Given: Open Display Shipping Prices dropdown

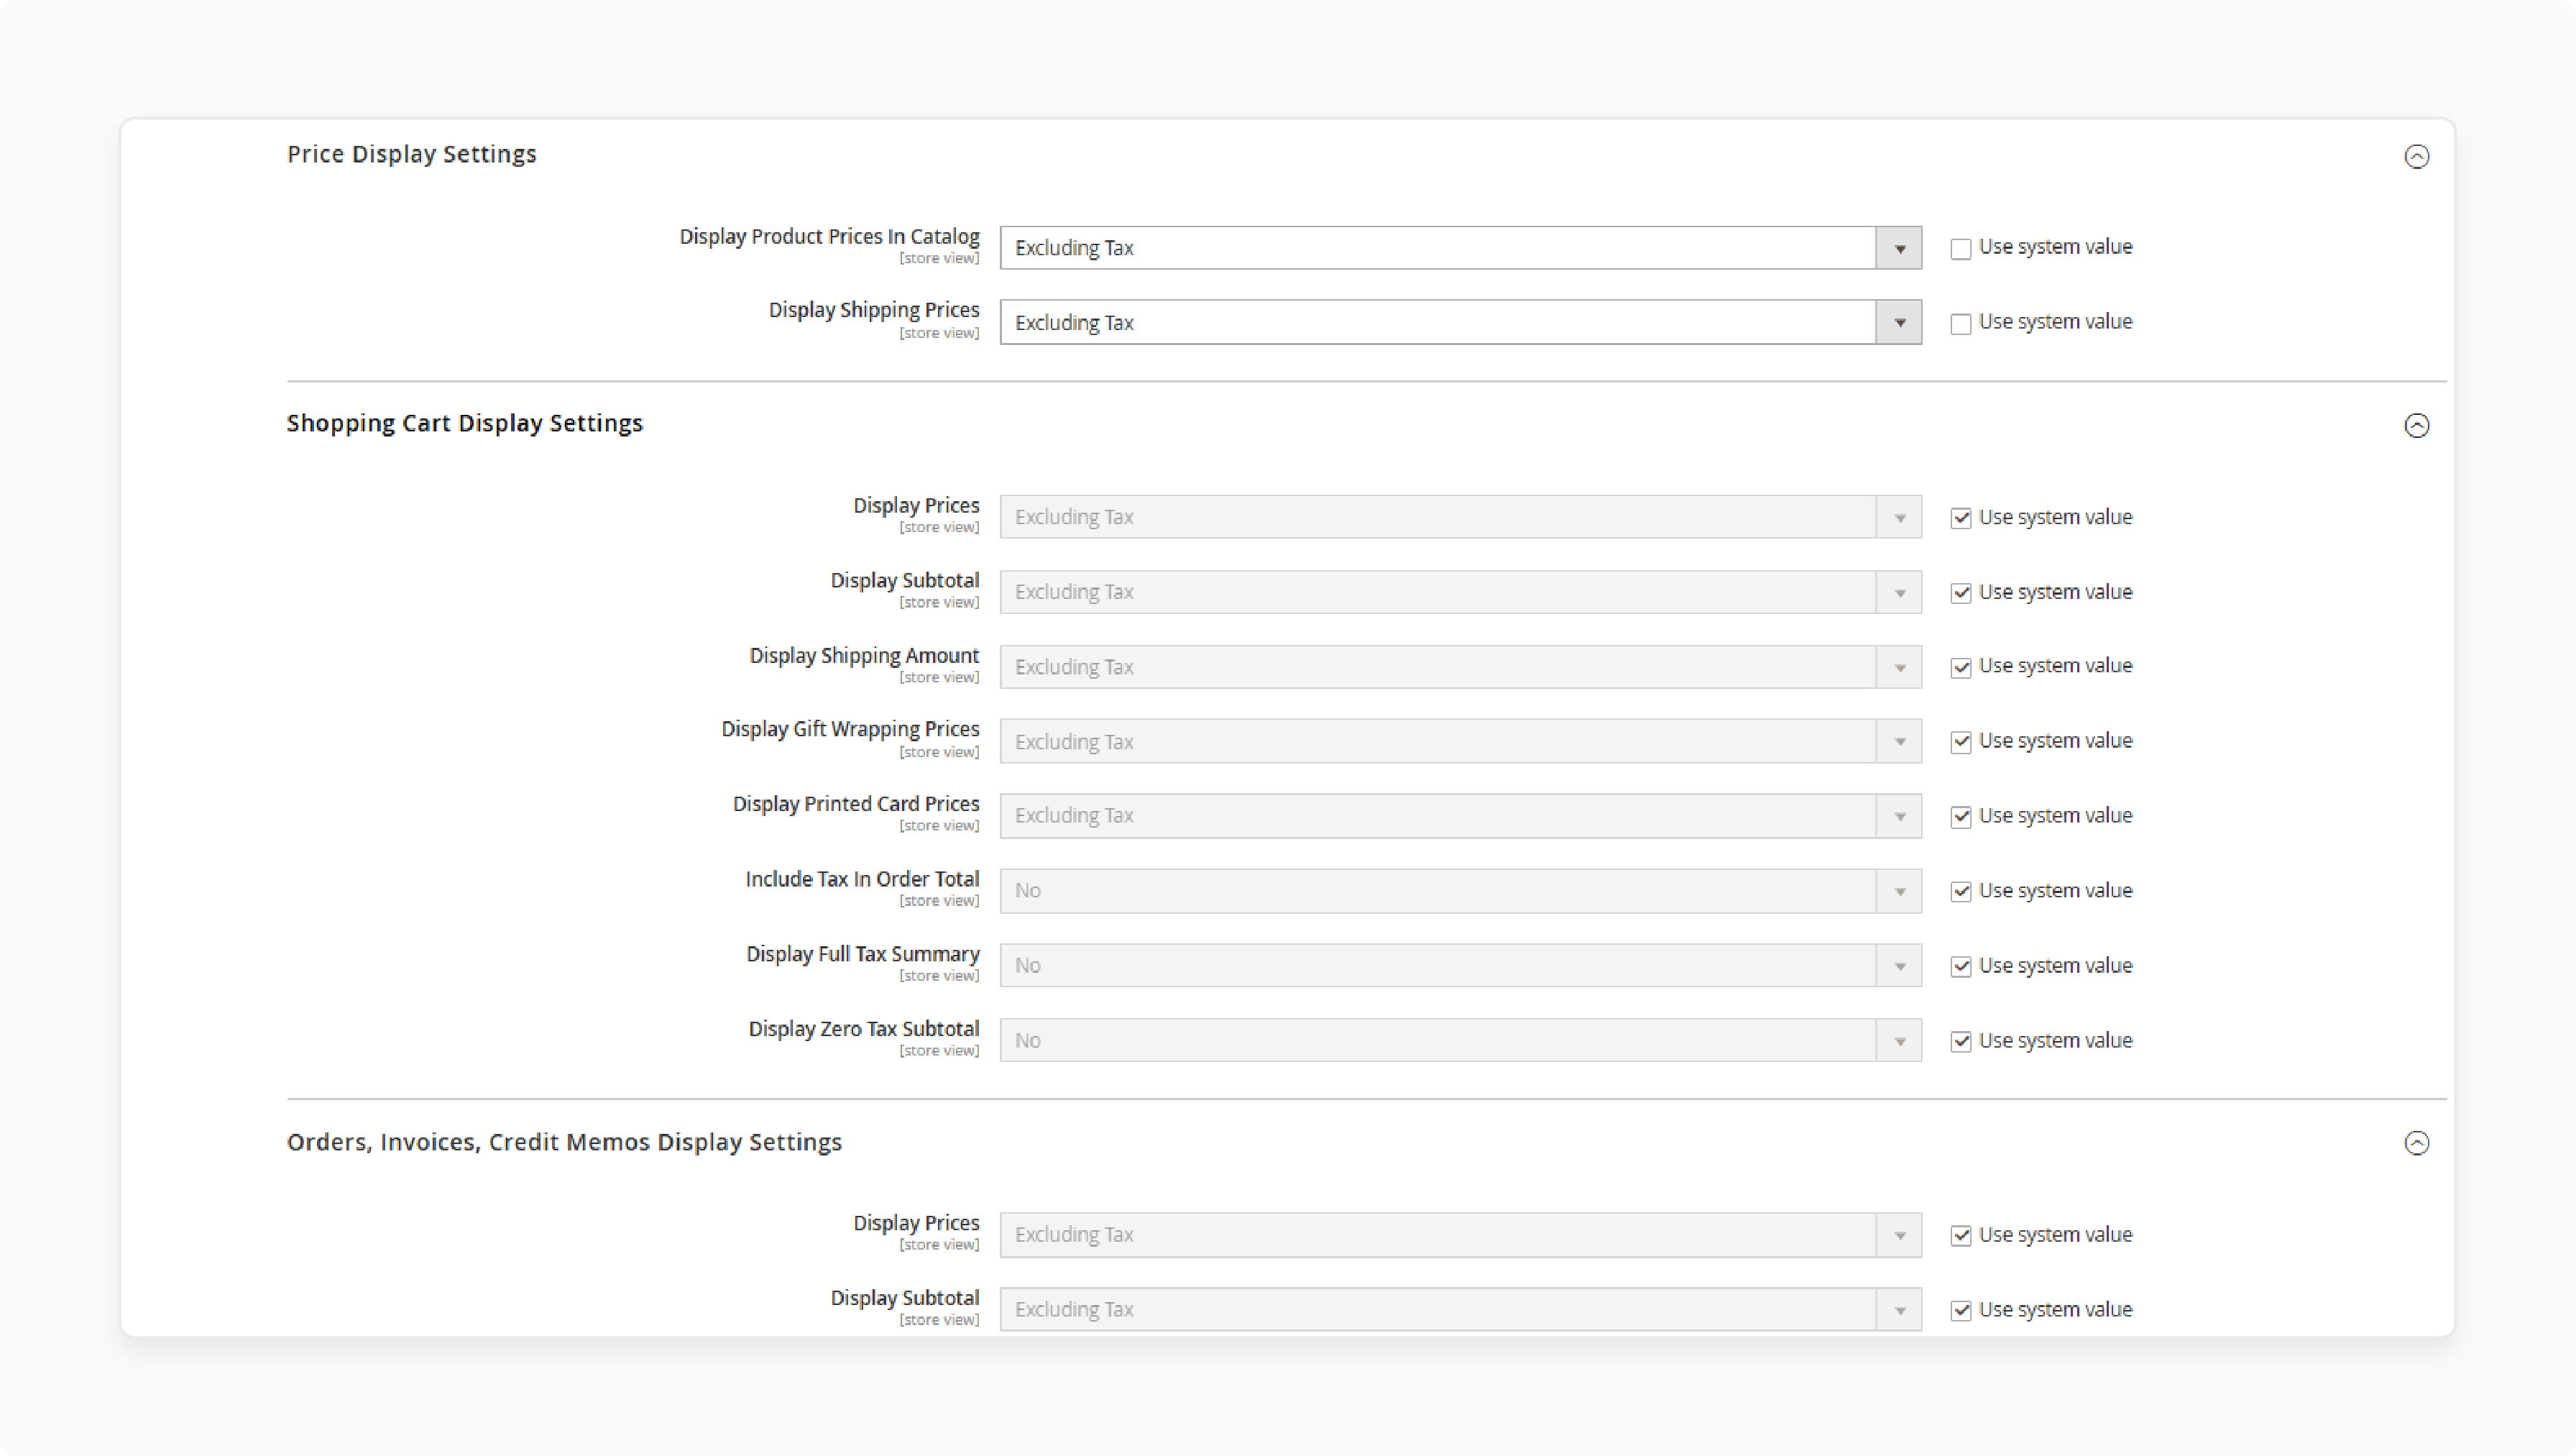Looking at the screenshot, I should tap(1460, 322).
